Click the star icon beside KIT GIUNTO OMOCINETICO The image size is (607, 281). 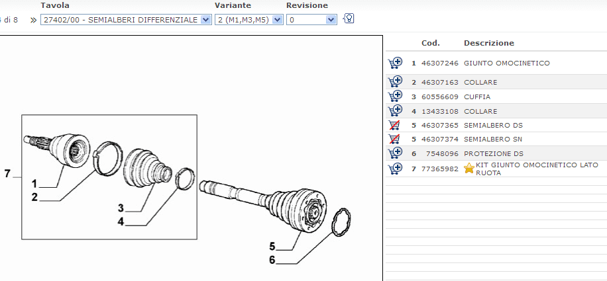[469, 169]
